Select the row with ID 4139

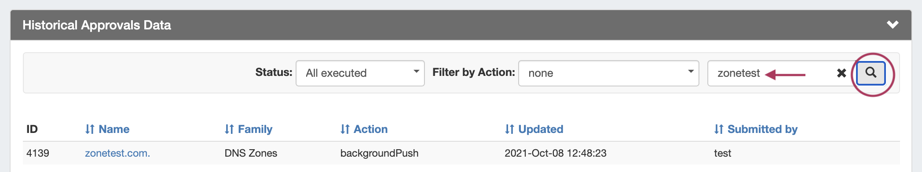point(461,153)
